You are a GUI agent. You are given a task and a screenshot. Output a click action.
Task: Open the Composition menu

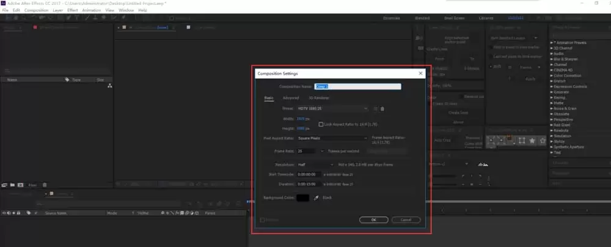[x=37, y=10]
